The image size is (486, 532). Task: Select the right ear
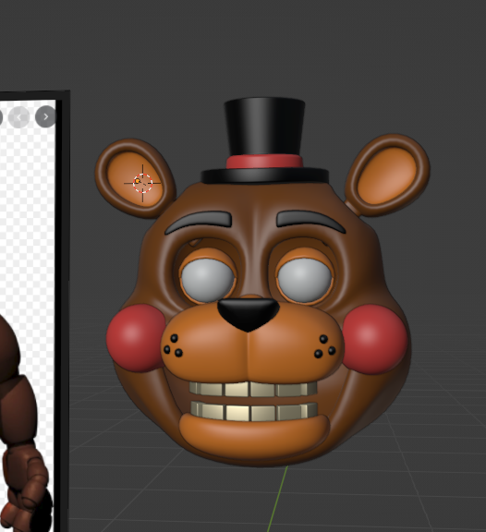pyautogui.click(x=387, y=175)
